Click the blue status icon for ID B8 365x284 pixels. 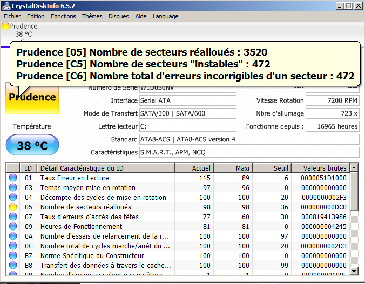click(13, 266)
